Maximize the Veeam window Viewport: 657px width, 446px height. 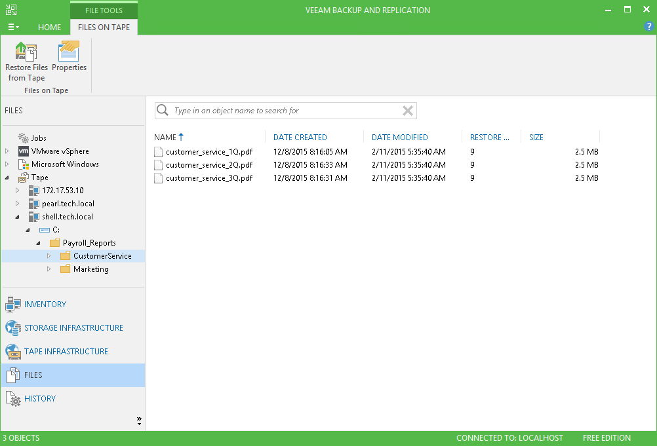tap(627, 9)
